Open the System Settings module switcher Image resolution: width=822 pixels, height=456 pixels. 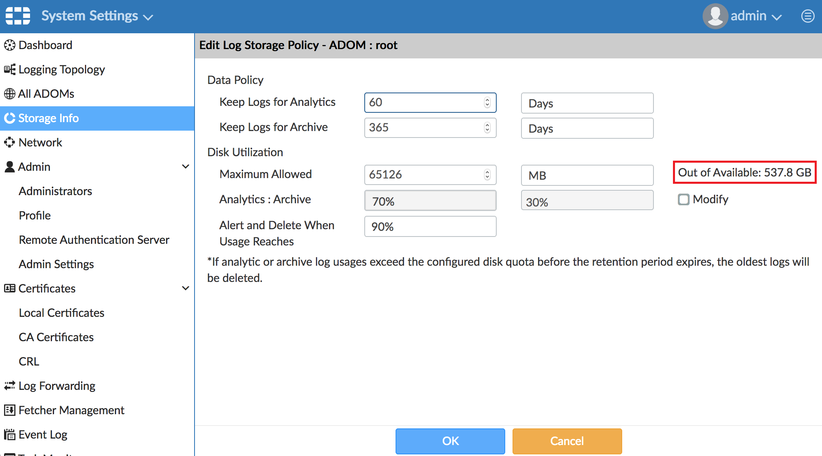[x=97, y=15]
